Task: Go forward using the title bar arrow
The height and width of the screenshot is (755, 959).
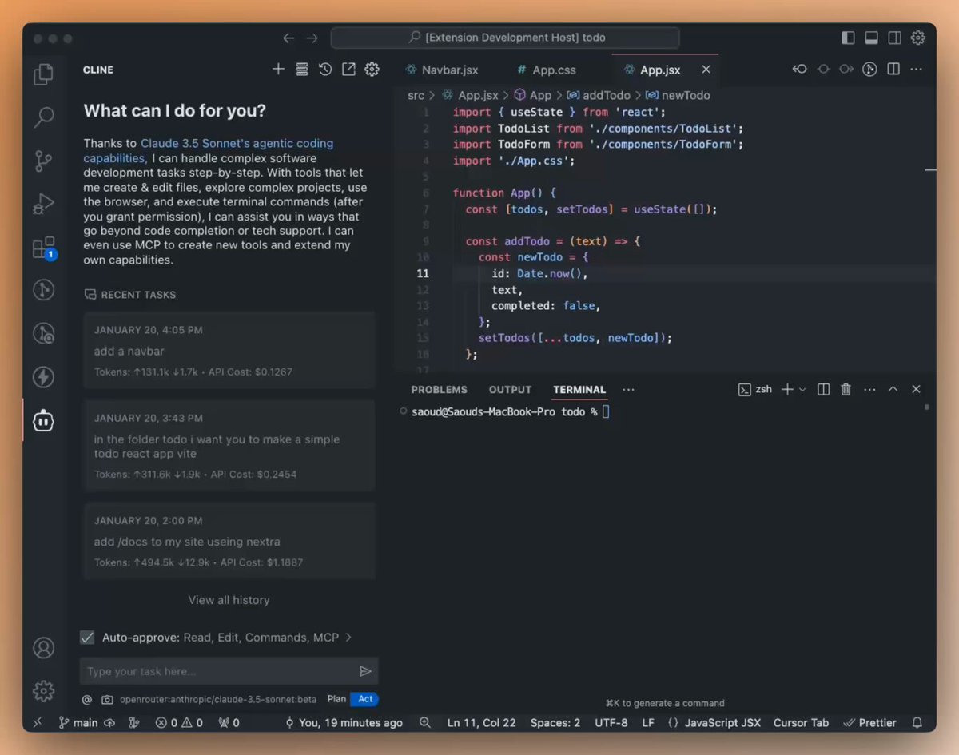Action: tap(312, 38)
